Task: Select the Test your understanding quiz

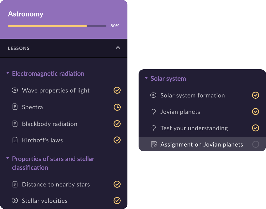Action: click(194, 128)
